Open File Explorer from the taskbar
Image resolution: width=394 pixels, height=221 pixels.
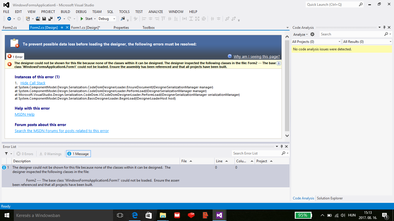(163, 215)
